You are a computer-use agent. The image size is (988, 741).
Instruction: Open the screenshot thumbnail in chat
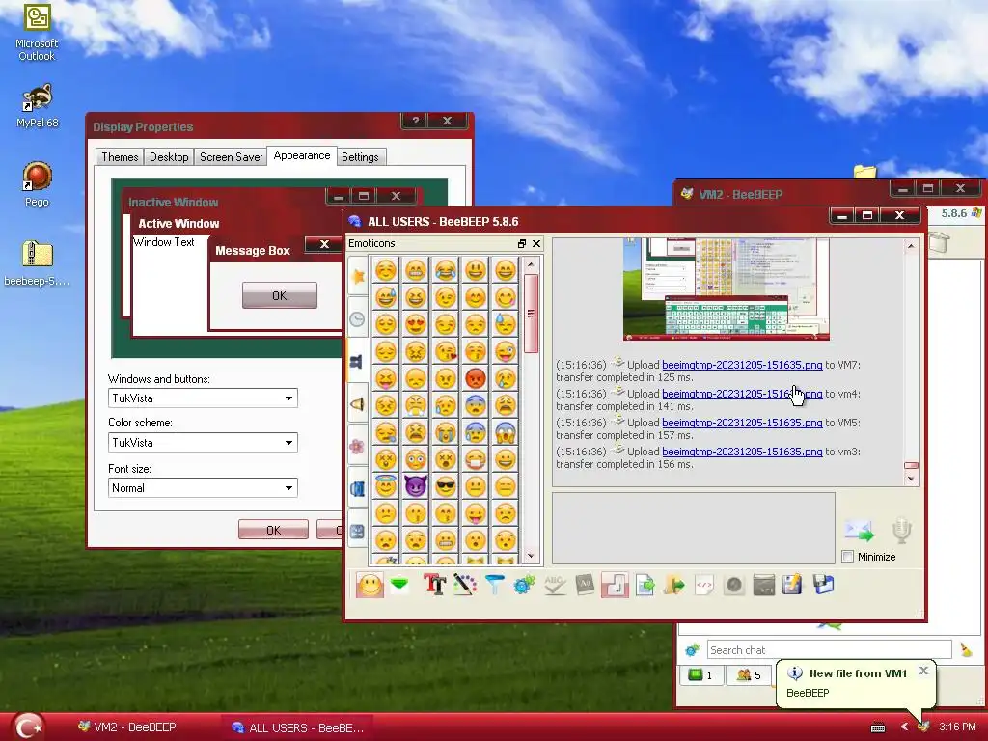(x=727, y=289)
